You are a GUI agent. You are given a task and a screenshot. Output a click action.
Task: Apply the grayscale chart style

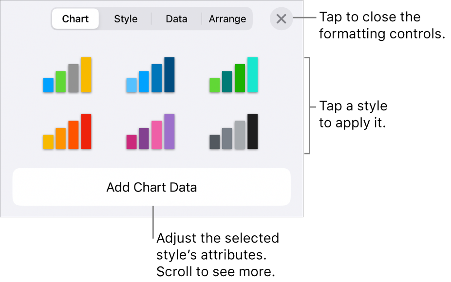point(233,132)
